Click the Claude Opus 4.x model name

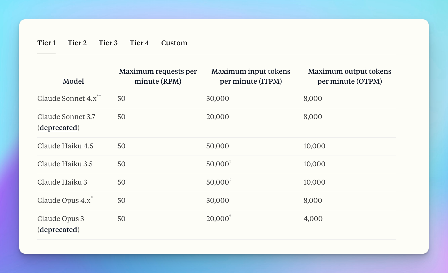coord(64,201)
